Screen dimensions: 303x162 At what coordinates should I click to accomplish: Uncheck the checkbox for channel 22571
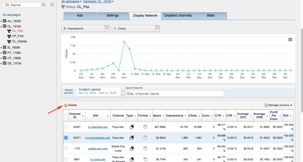pos(66,138)
